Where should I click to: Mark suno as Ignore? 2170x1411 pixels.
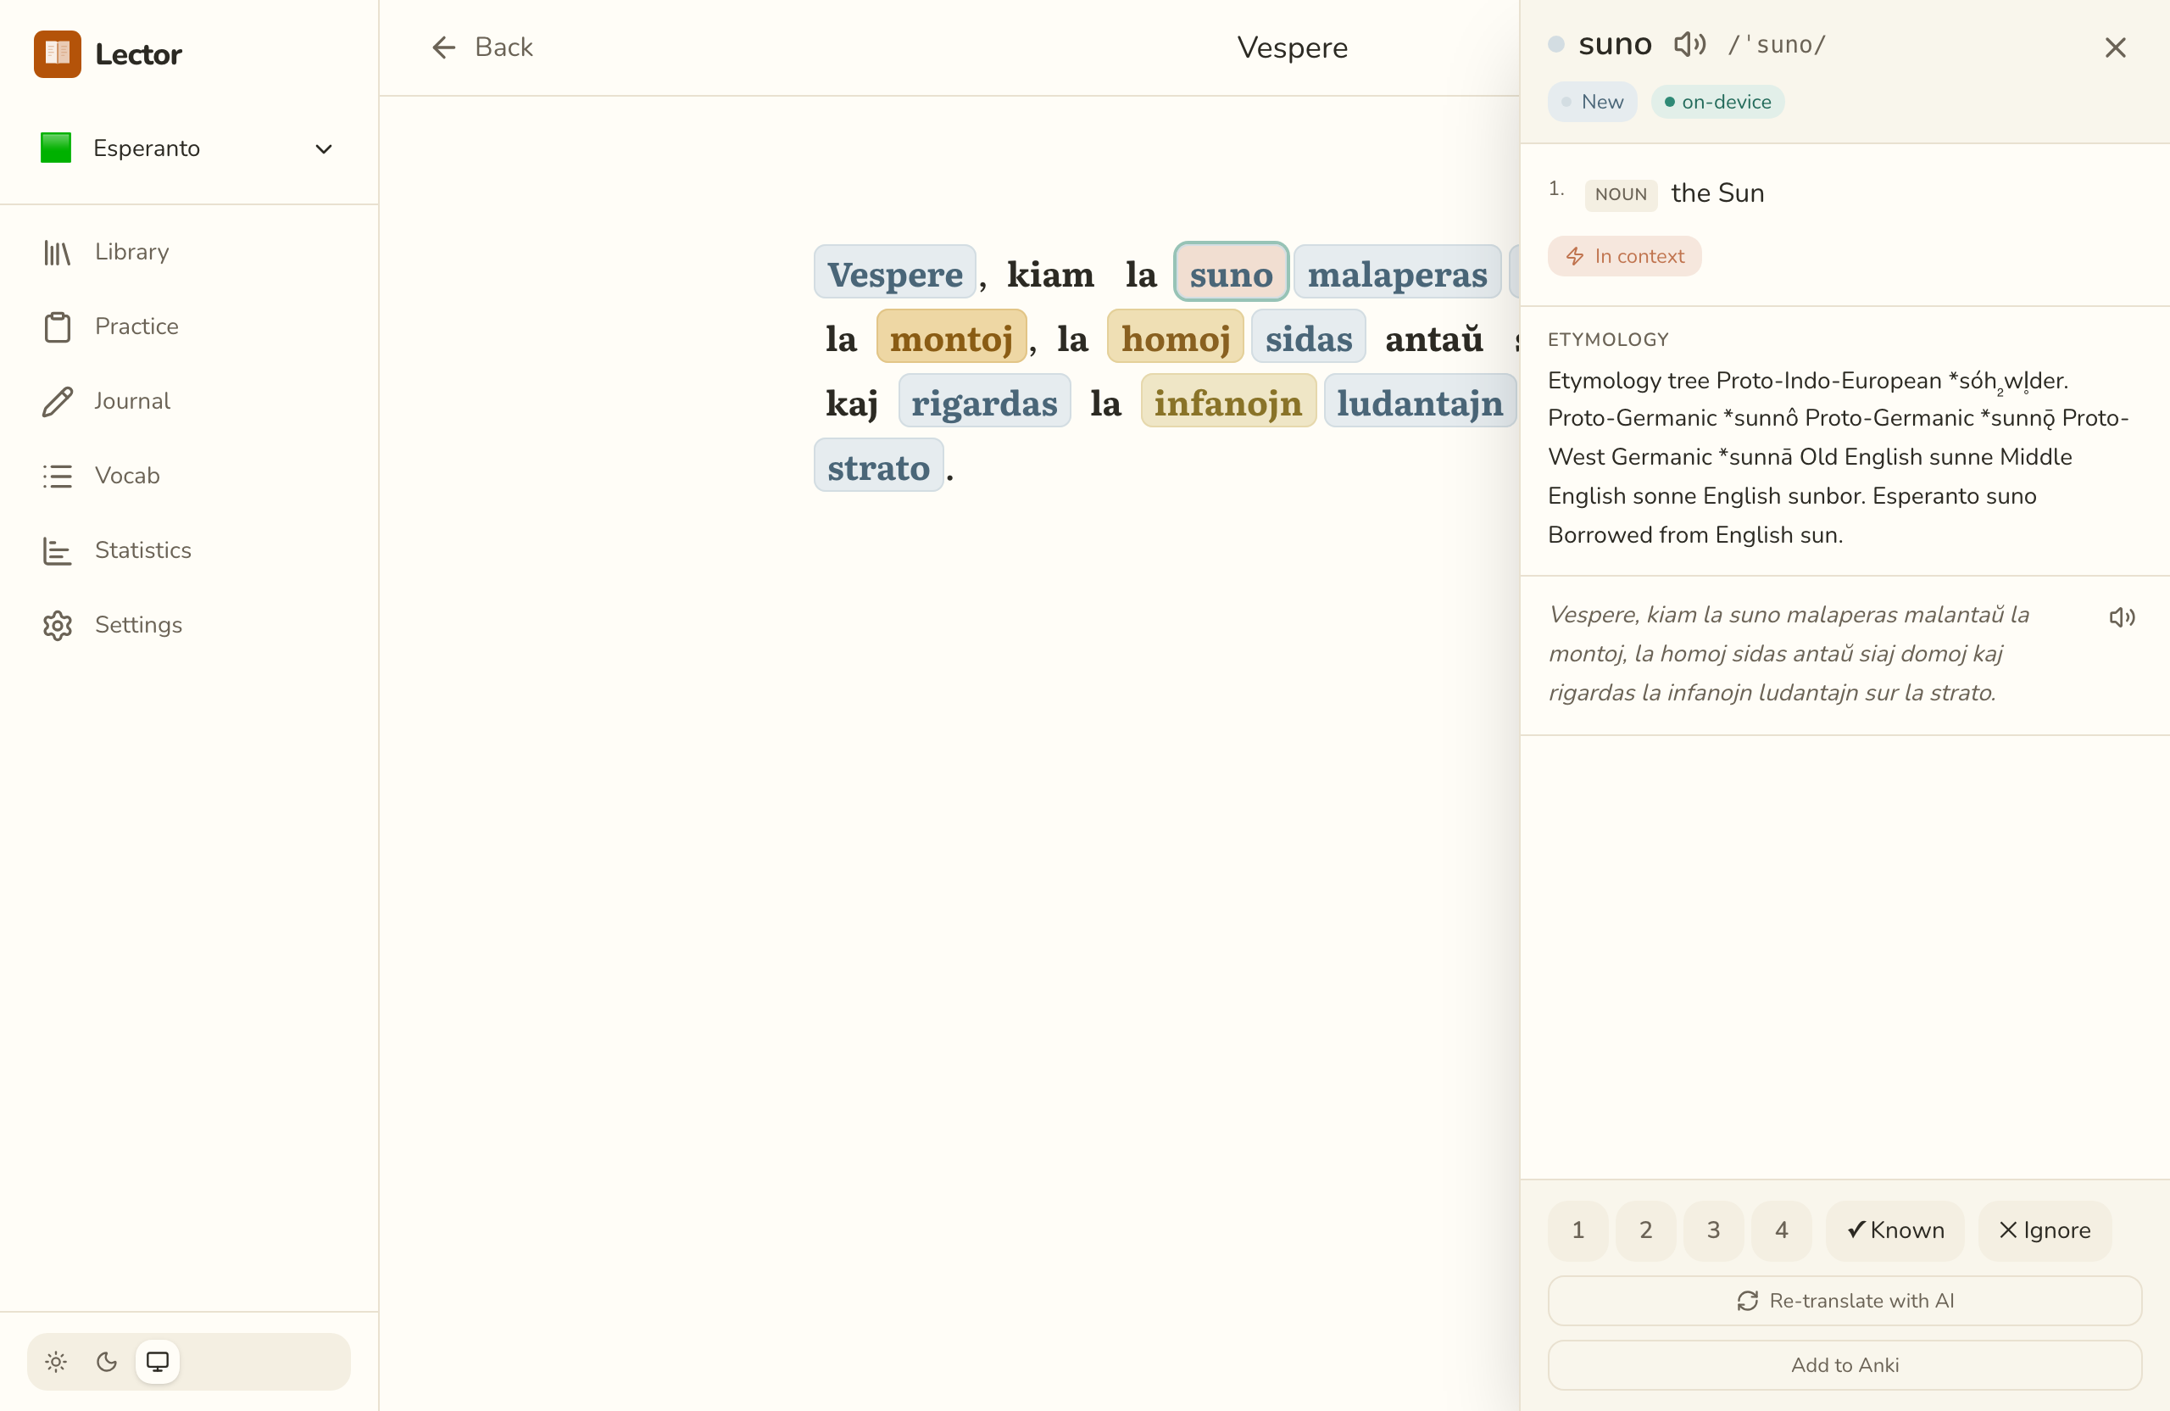(2045, 1230)
